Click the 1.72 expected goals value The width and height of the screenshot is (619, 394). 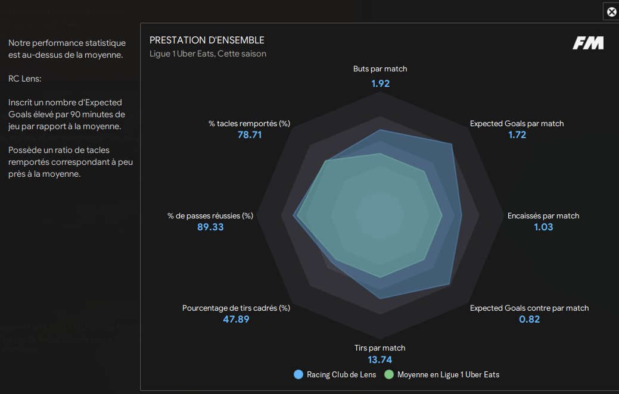(x=517, y=135)
